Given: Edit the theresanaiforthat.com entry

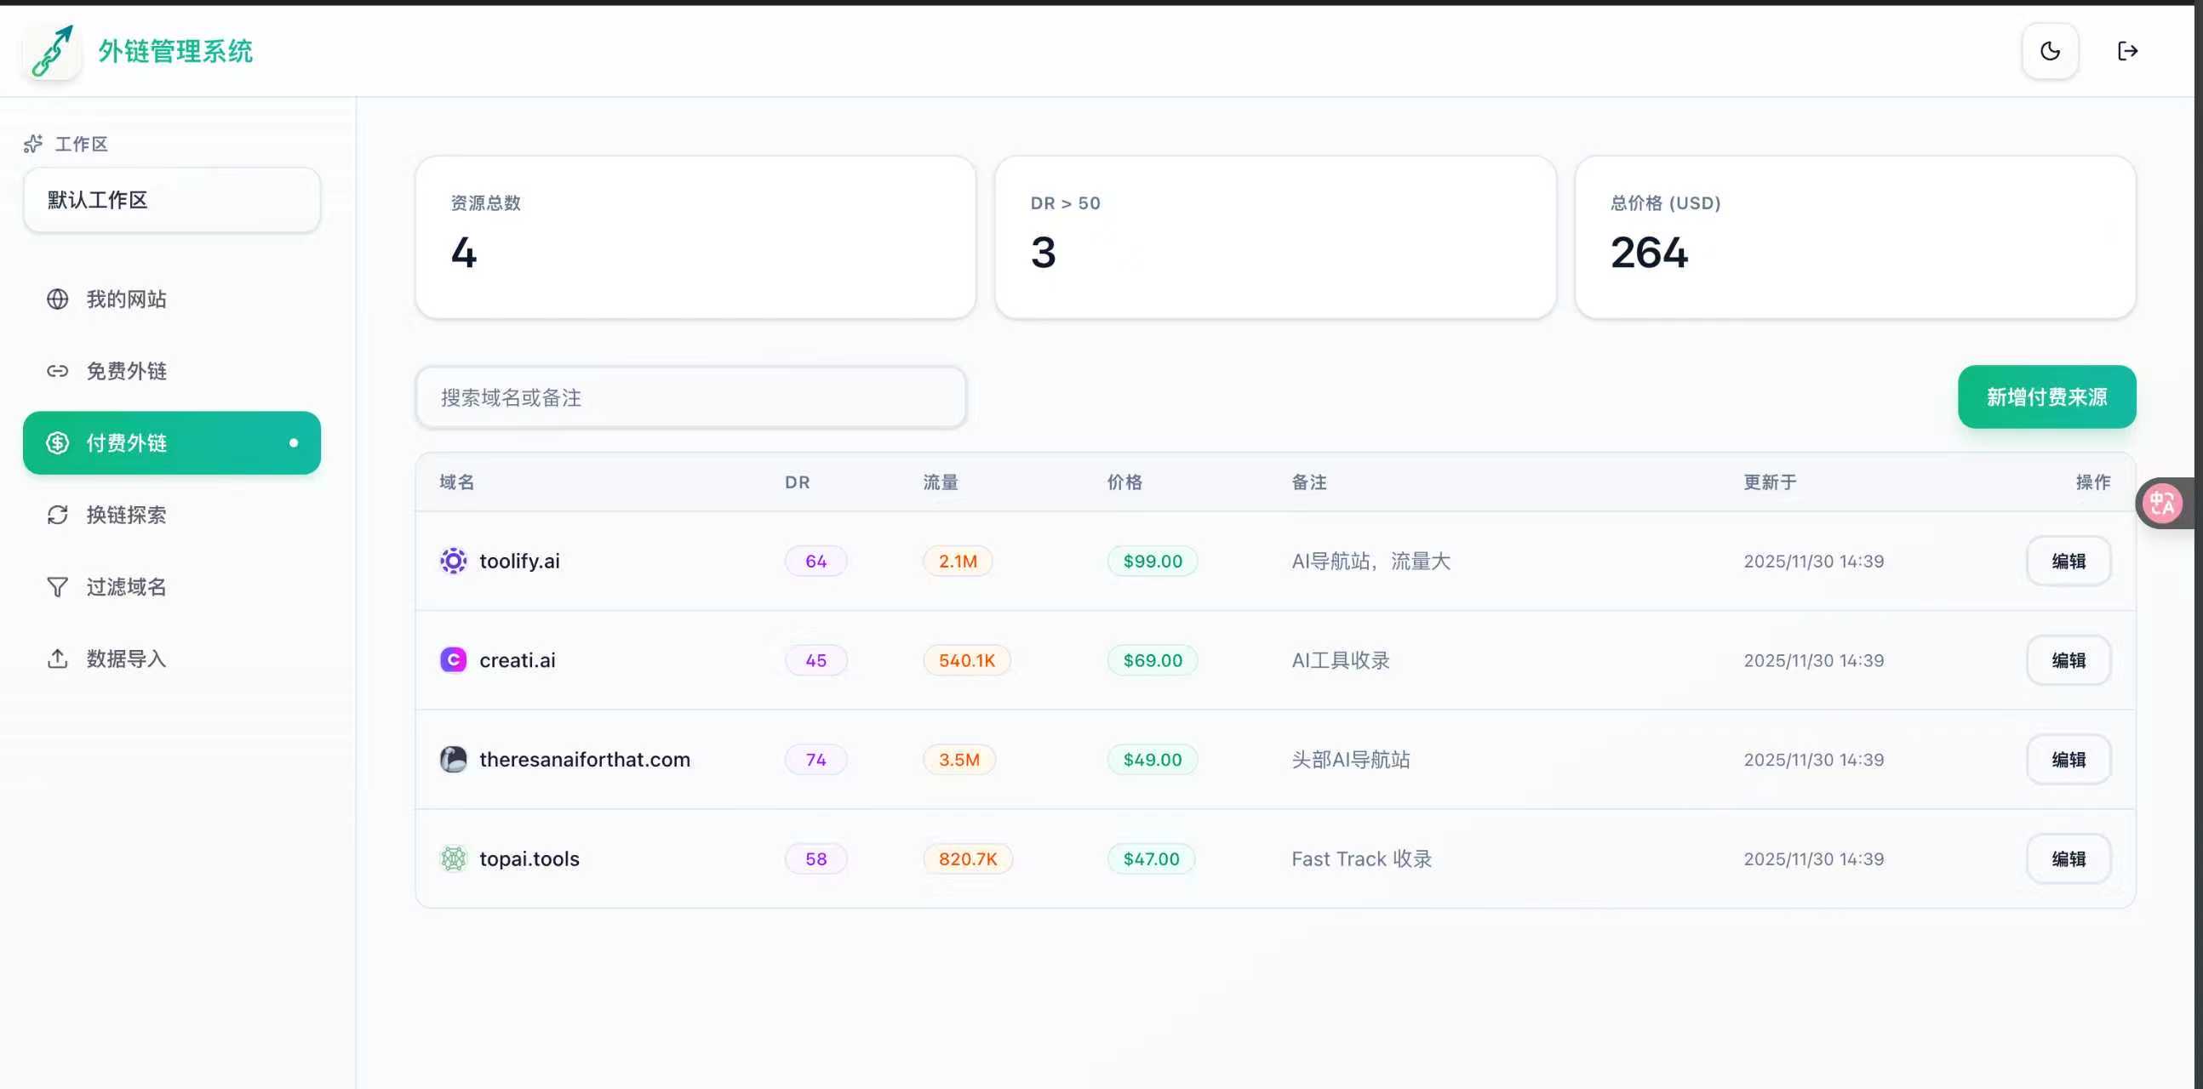Looking at the screenshot, I should point(2068,759).
